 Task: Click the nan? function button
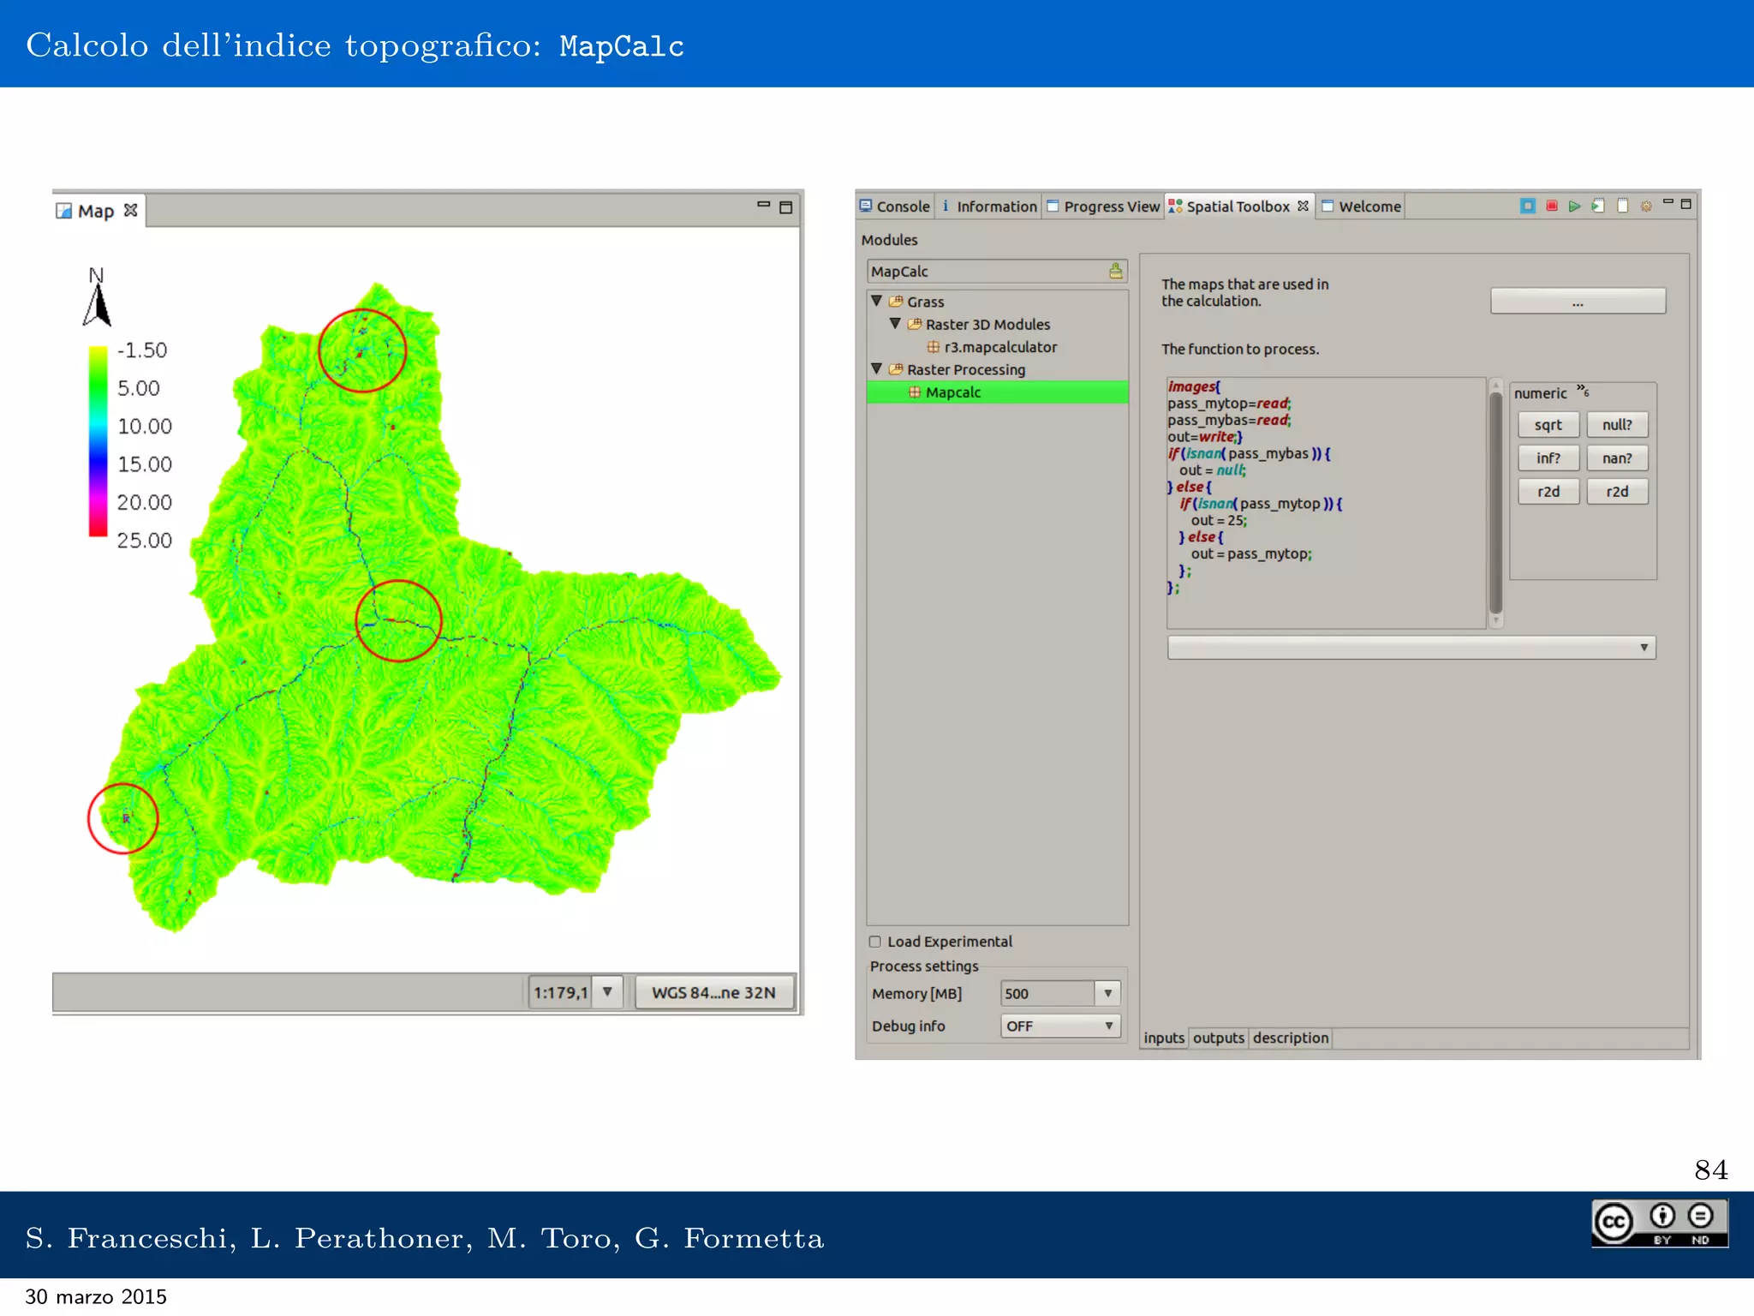1617,458
